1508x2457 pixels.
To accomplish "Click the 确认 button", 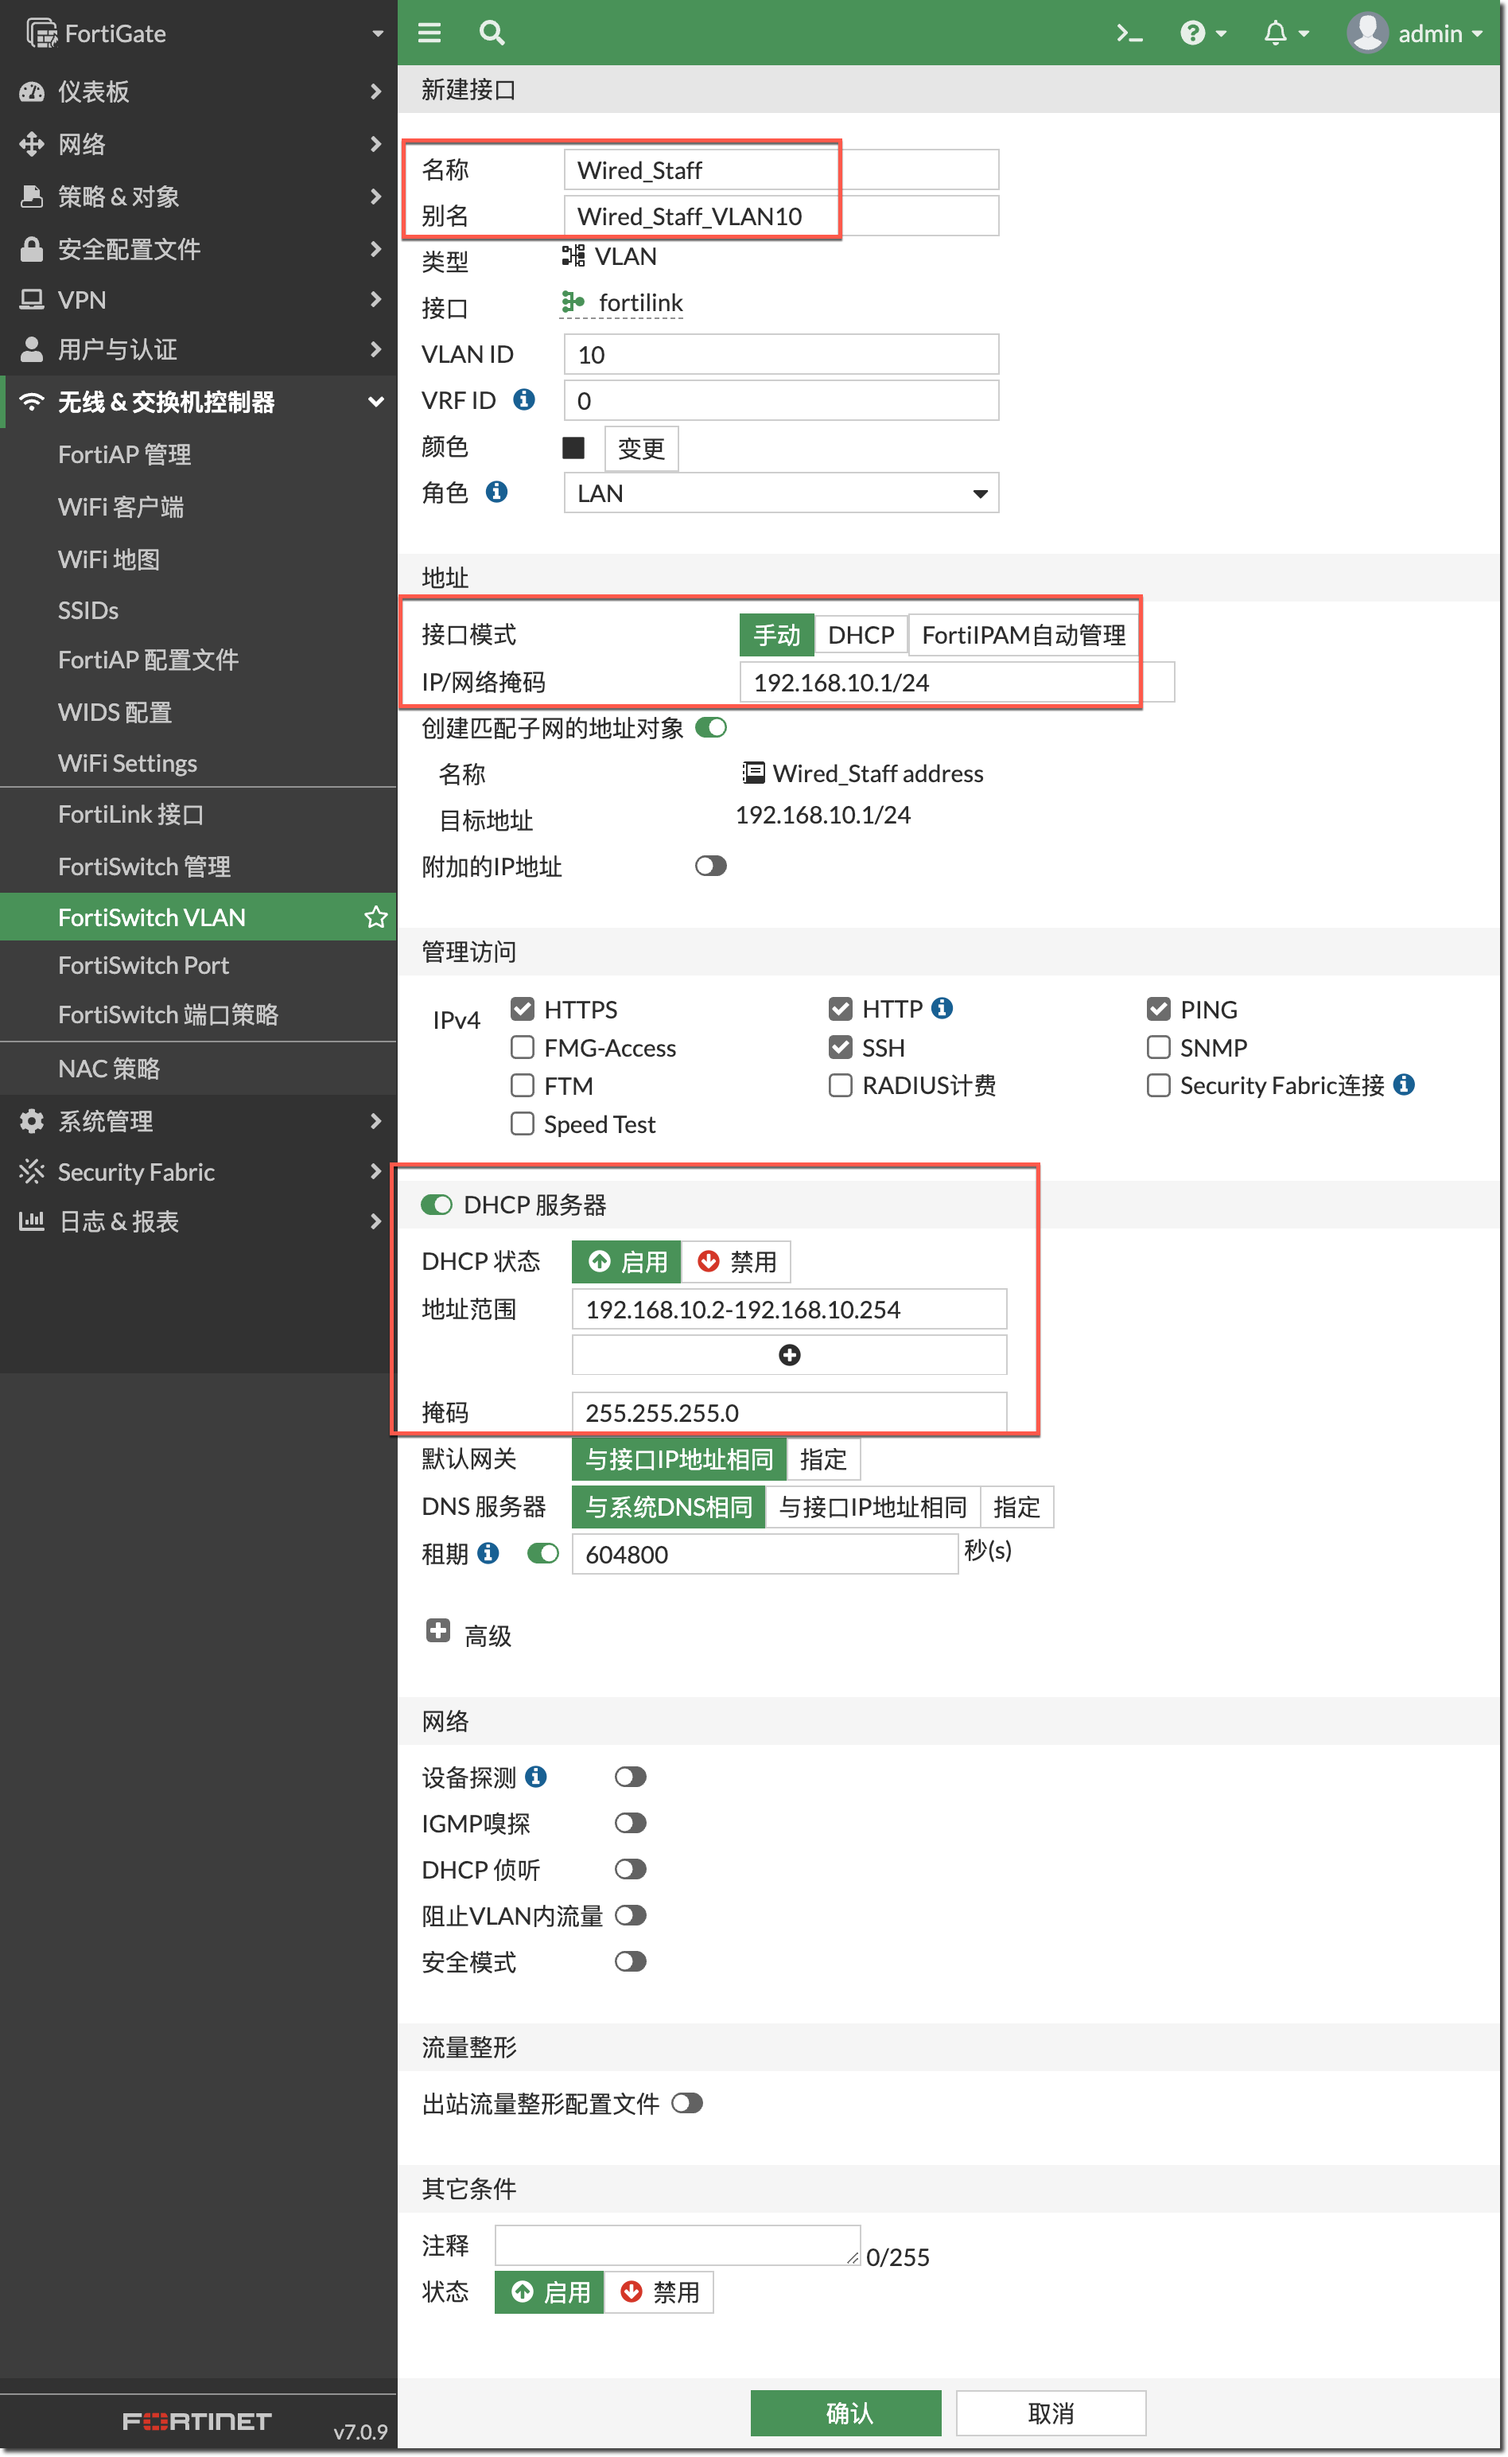I will 845,2412.
